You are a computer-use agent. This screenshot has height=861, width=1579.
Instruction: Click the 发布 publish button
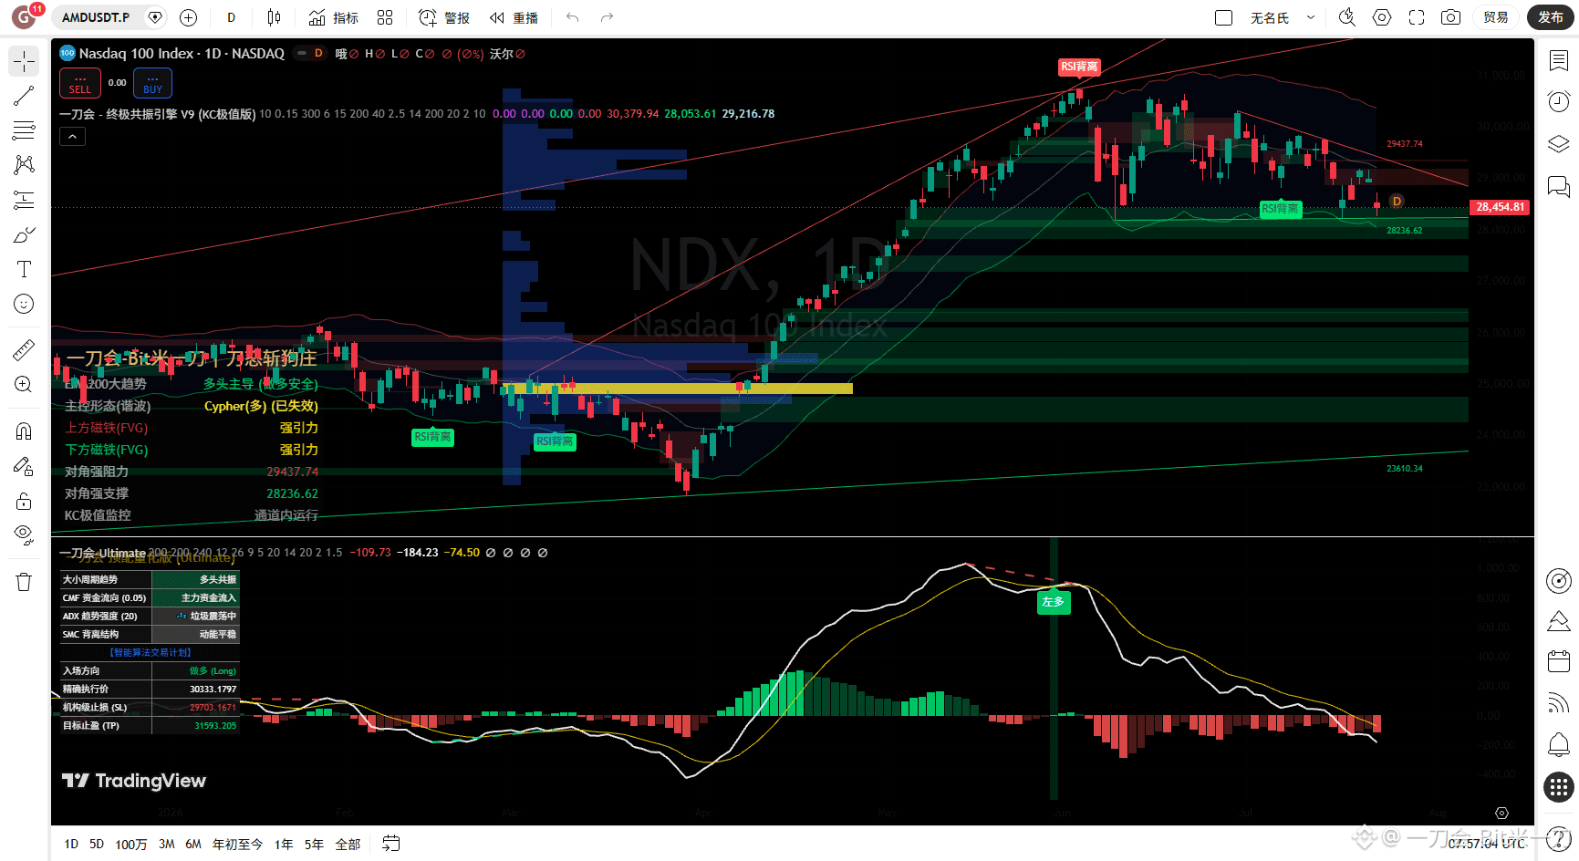click(1551, 17)
